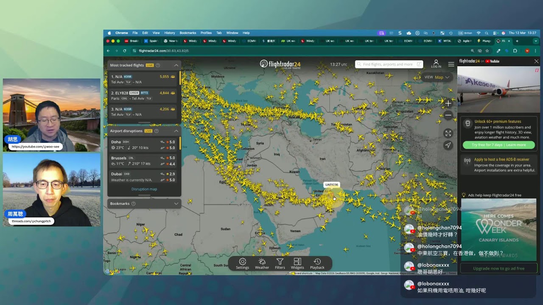Open the Chrome Bookmarks menu
This screenshot has width=543, height=305.
pos(188,33)
